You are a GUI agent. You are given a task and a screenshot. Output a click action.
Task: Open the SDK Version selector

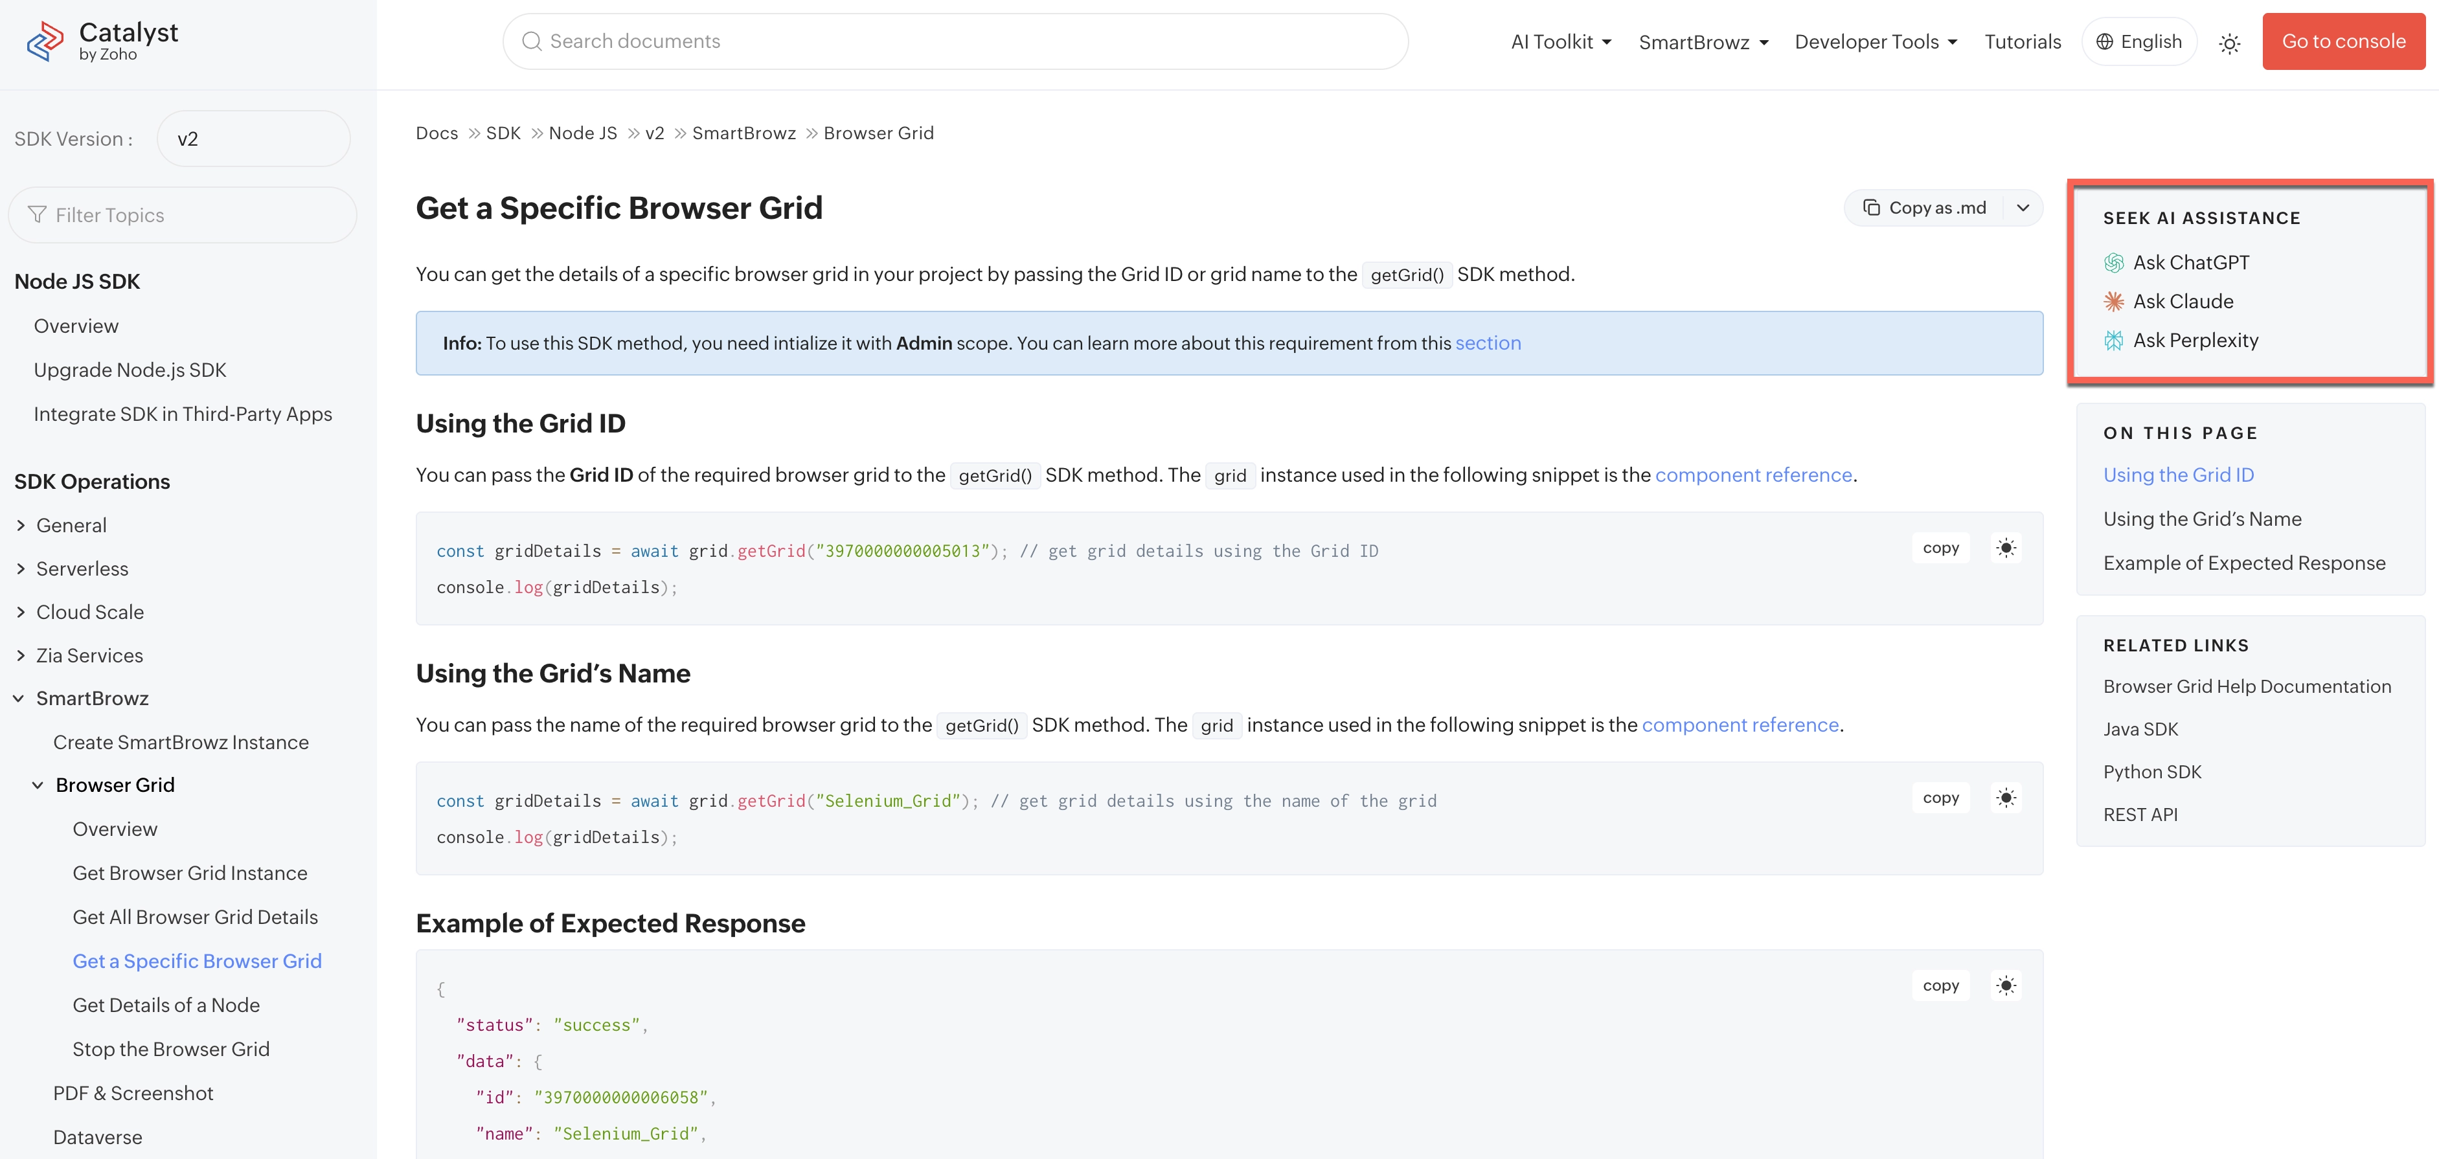(254, 139)
